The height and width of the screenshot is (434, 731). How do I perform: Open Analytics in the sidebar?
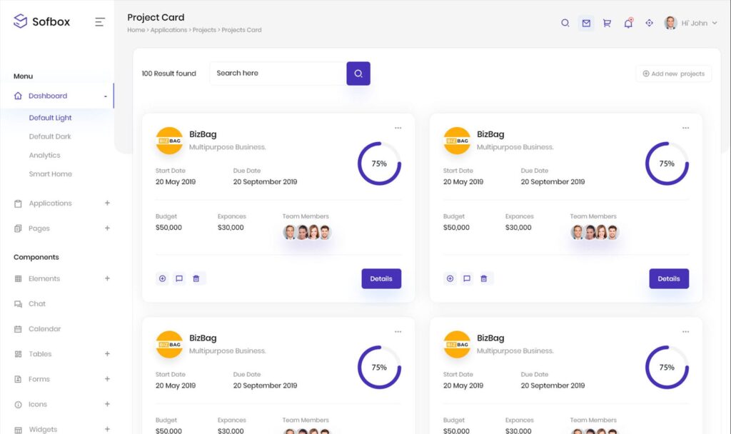point(44,155)
